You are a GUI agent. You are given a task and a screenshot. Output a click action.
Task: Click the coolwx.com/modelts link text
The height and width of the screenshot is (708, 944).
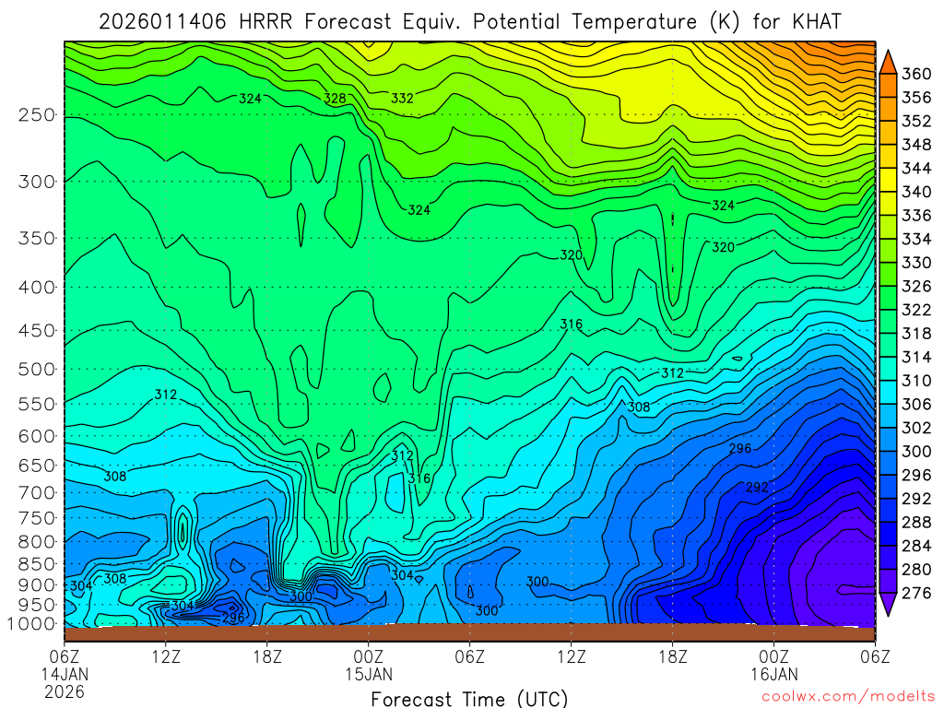coord(848,697)
